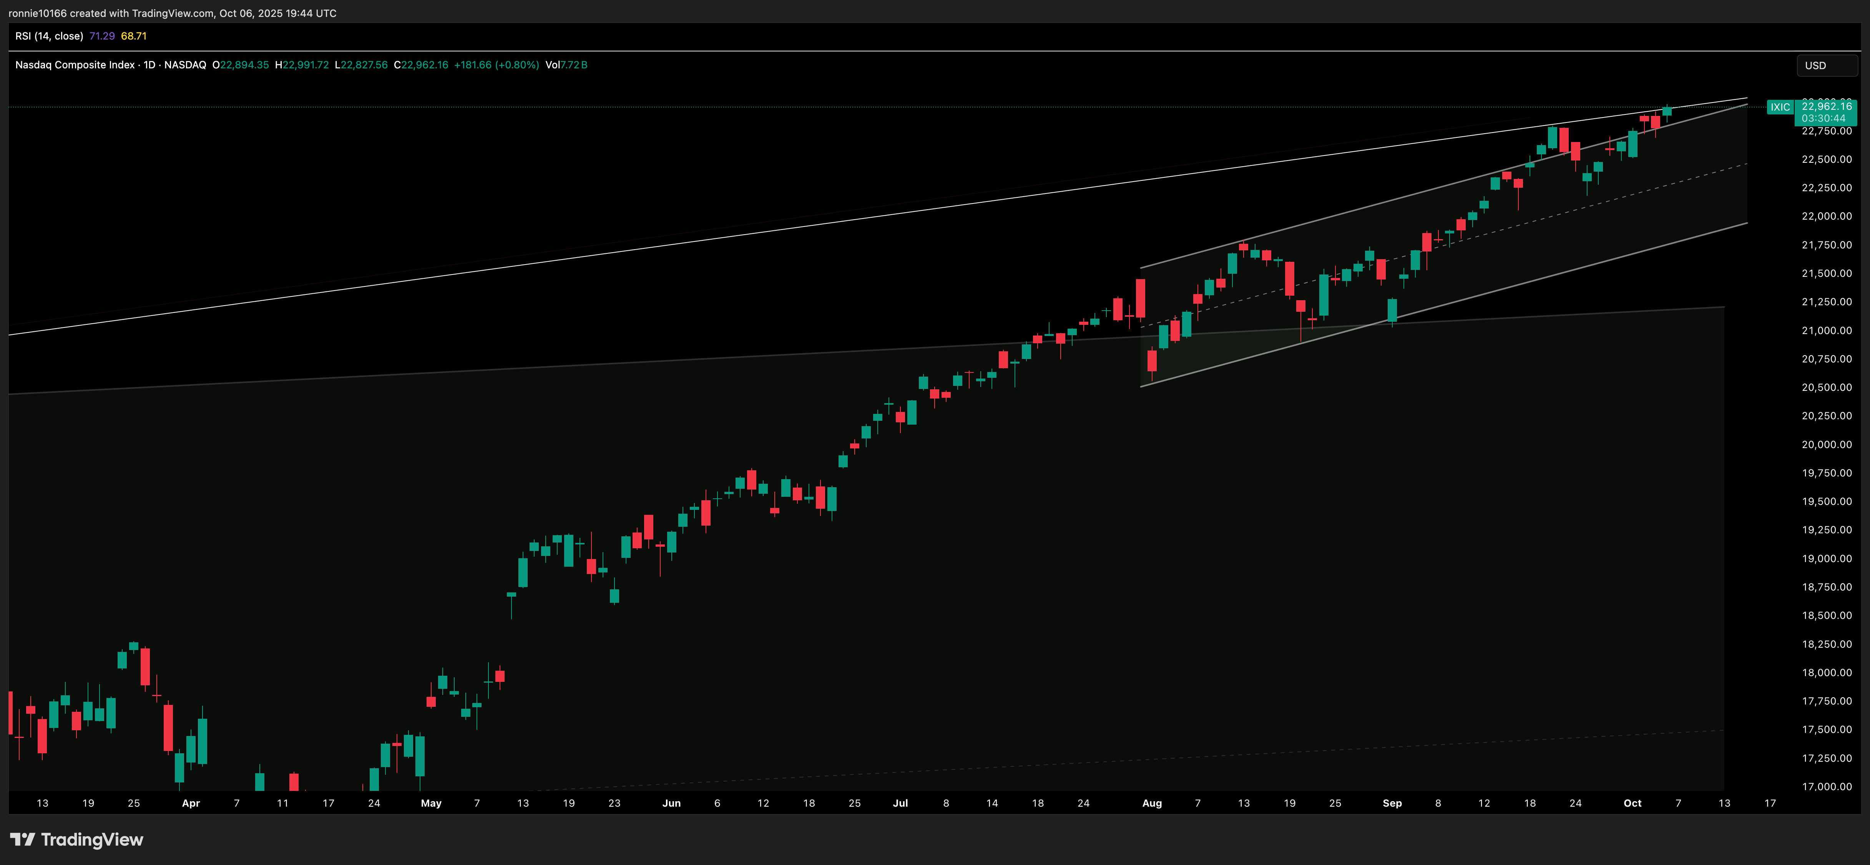Viewport: 1870px width, 865px height.
Task: Click the 20,000.00 price scale label
Action: pos(1827,445)
